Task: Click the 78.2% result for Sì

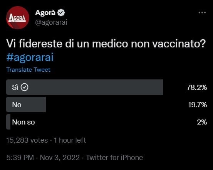Action: coord(197,87)
